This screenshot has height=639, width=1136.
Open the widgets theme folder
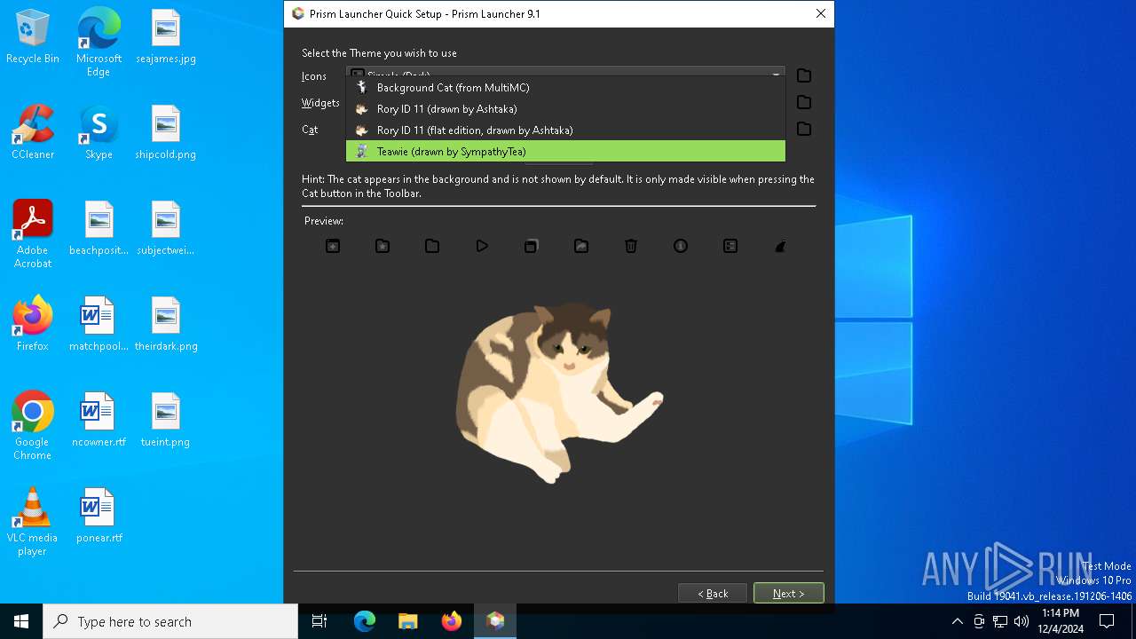point(804,102)
